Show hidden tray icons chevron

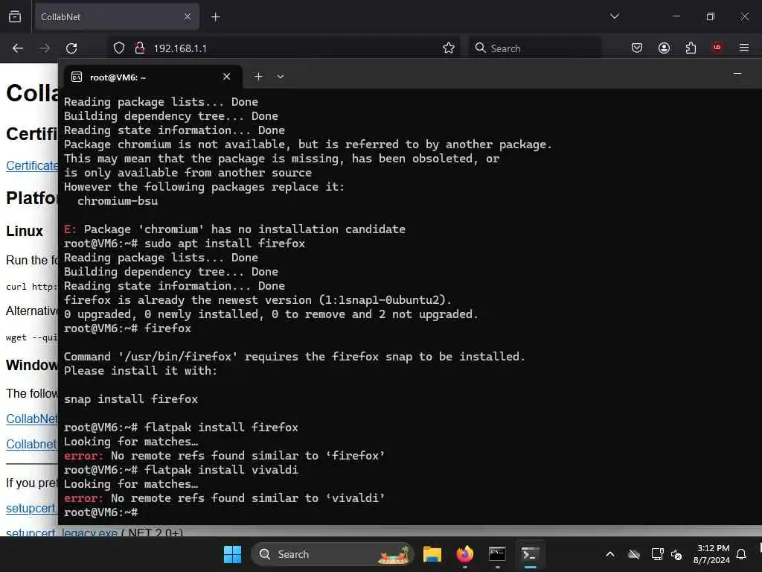click(610, 554)
